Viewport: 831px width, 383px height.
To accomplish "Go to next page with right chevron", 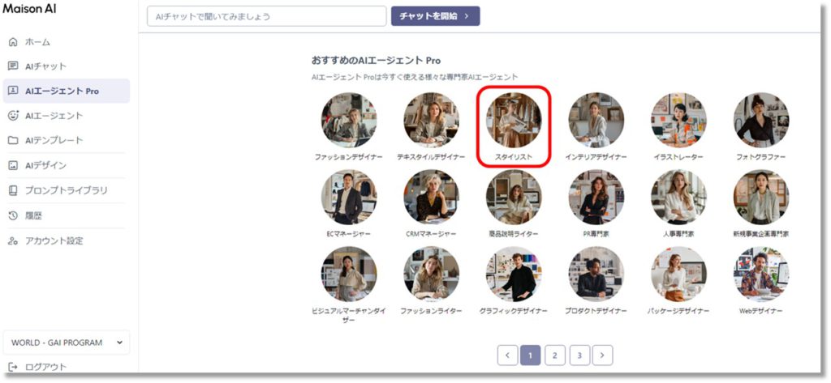I will click(602, 355).
